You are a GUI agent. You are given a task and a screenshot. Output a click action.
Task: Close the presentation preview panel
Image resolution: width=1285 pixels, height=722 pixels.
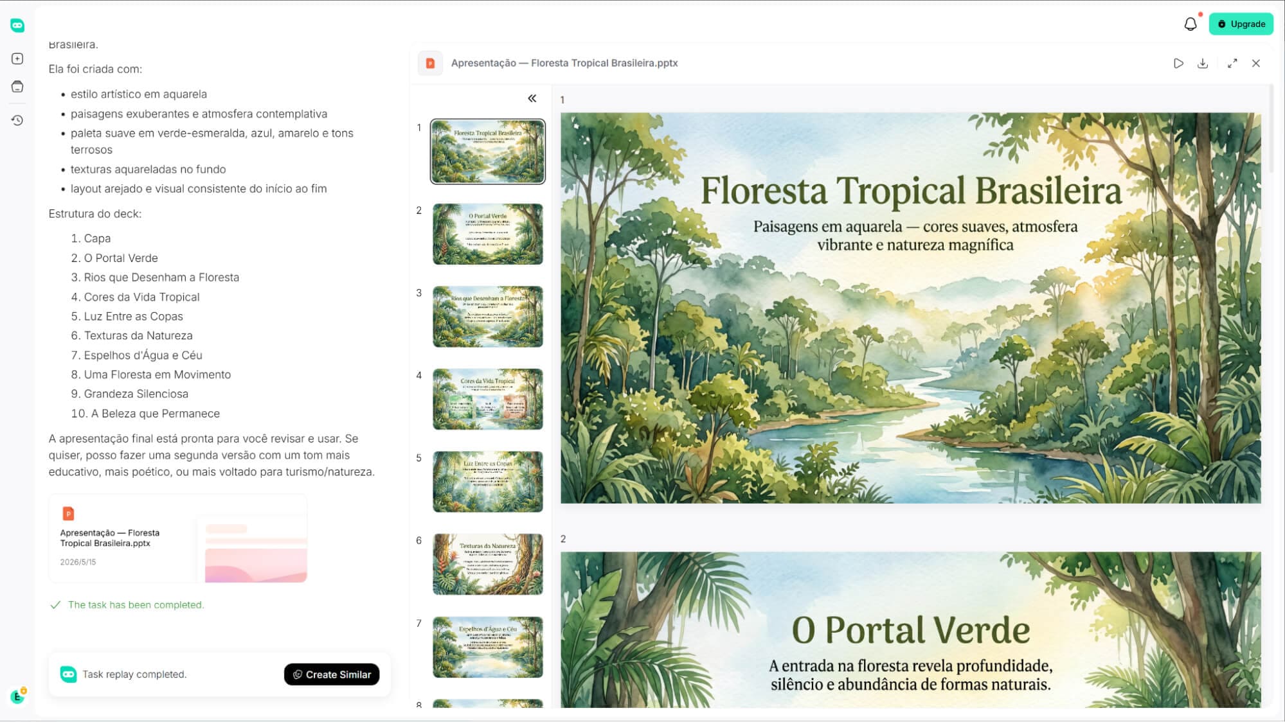tap(1256, 63)
